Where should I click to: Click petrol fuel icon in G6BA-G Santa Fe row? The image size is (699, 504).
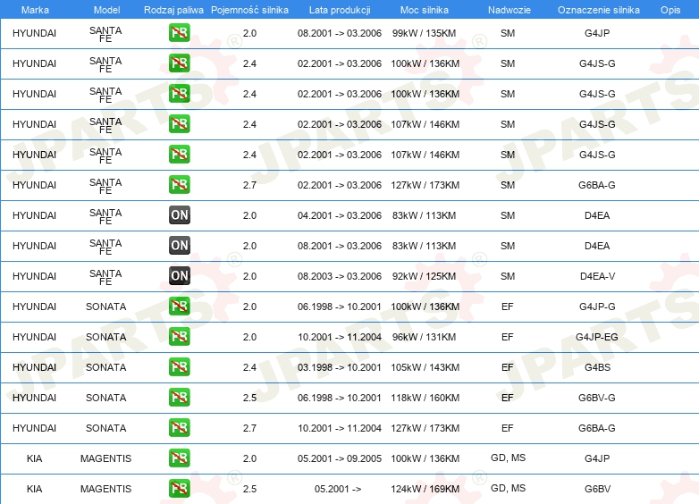pyautogui.click(x=179, y=185)
